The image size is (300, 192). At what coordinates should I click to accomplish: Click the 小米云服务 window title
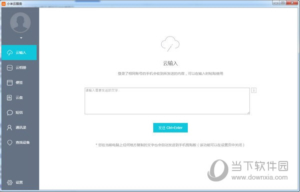tap(15, 3)
